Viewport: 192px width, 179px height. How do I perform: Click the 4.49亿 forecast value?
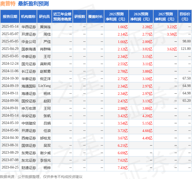[x=147, y=138]
